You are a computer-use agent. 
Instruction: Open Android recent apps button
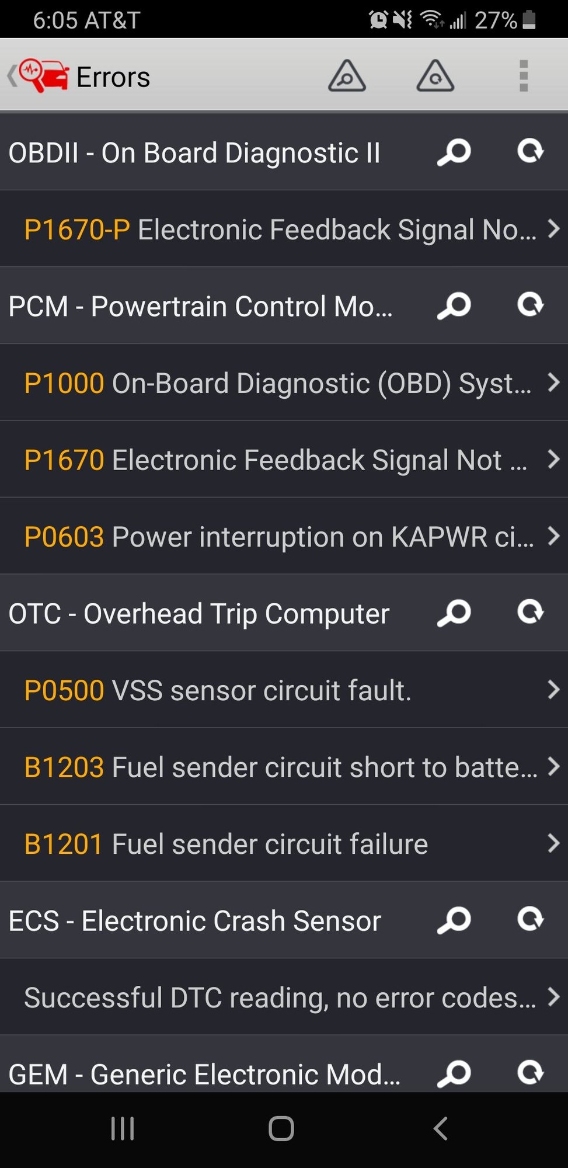[x=123, y=1128]
